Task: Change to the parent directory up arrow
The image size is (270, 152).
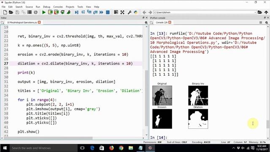Action: 266,12
